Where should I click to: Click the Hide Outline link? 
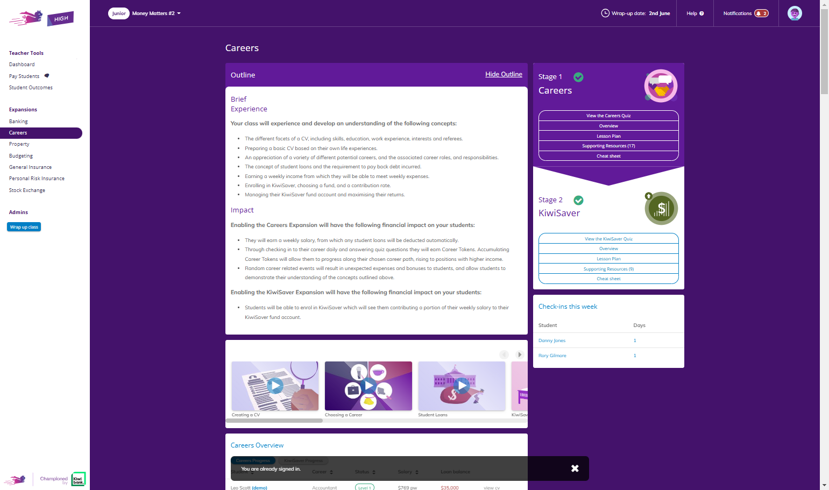(504, 74)
